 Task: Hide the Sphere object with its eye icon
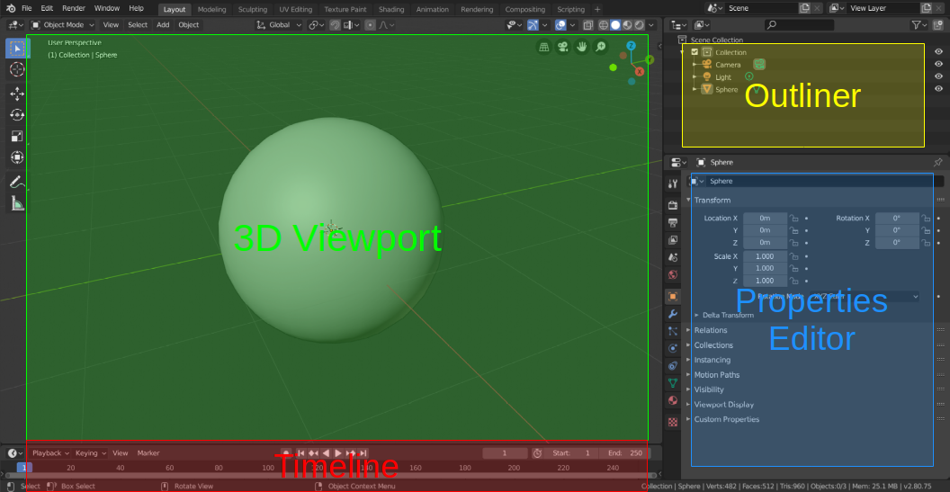tap(938, 89)
